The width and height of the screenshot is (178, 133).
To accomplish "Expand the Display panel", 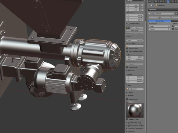I will (127, 92).
